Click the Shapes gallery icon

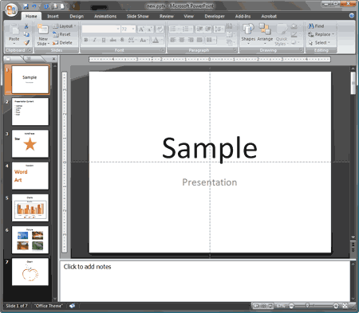click(x=248, y=29)
